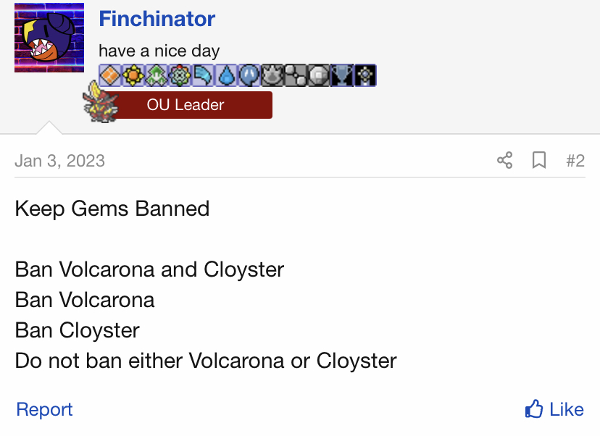This screenshot has height=436, width=600.
Task: Open the gray crown badge
Action: tap(272, 75)
